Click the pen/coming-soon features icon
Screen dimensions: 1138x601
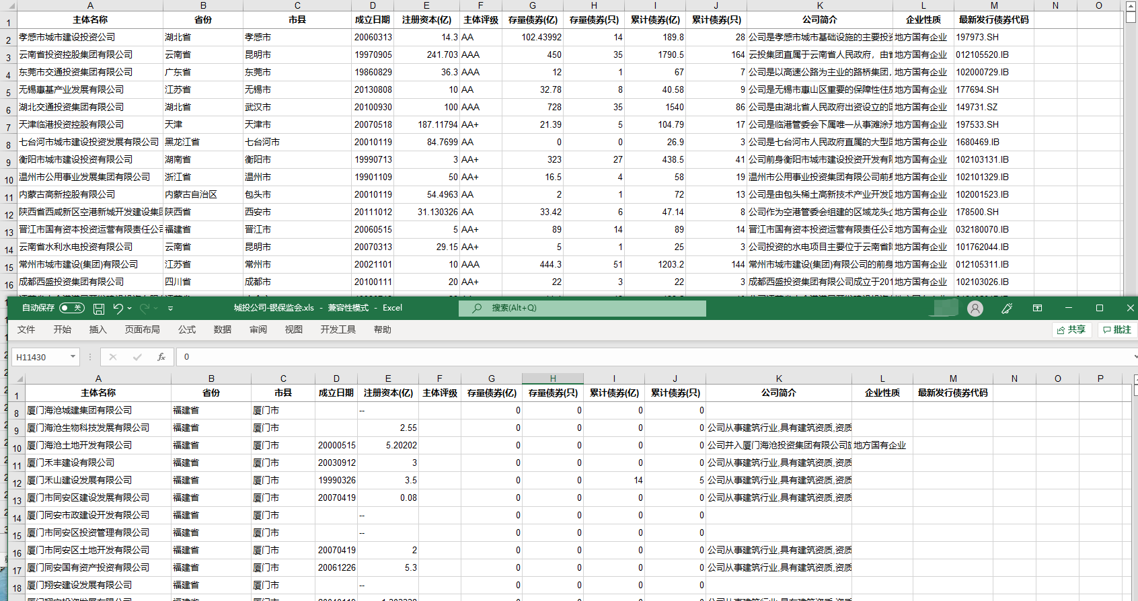(1007, 308)
